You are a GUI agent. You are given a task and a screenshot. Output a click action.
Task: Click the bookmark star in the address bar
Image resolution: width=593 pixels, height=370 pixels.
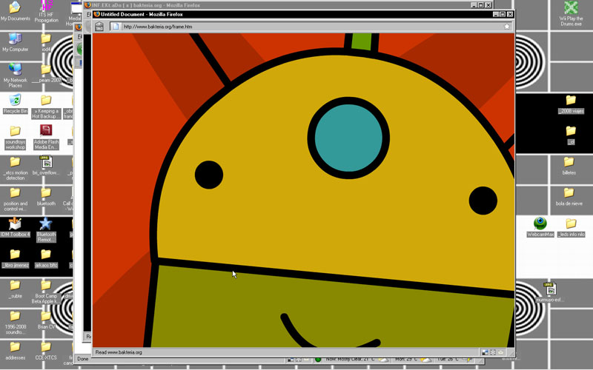507,27
